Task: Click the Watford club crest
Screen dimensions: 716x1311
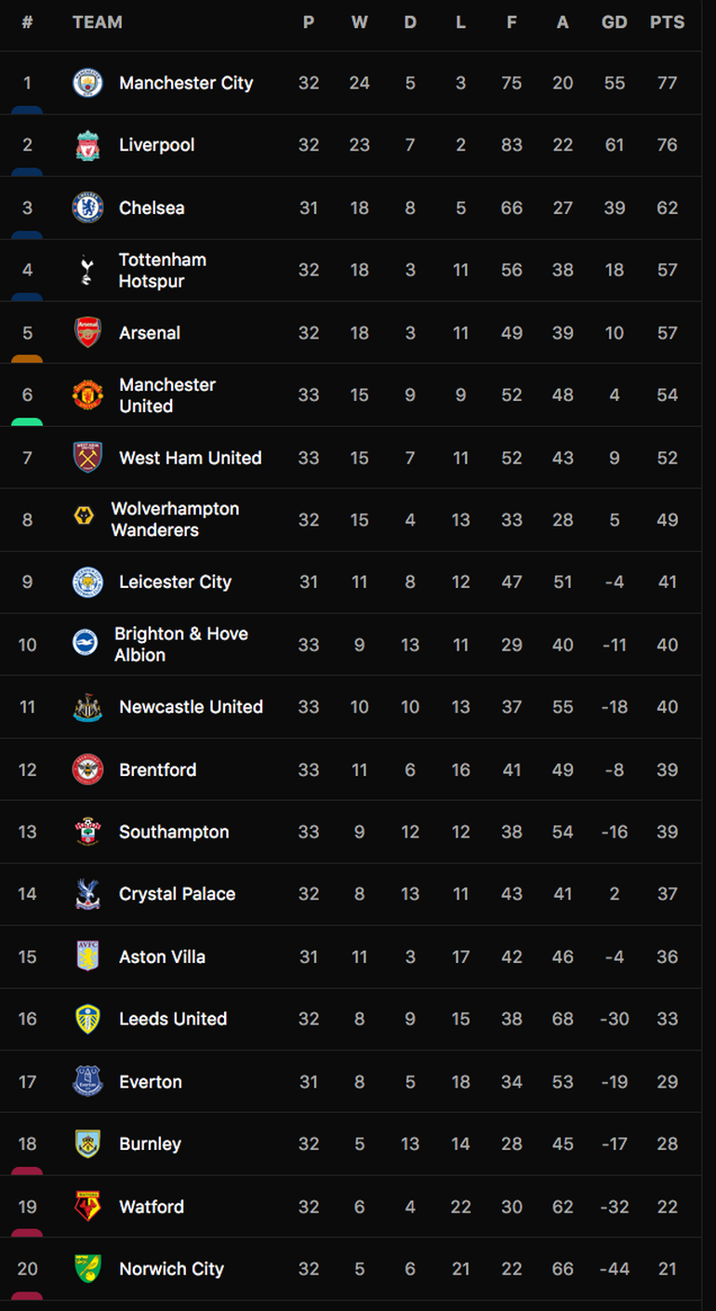Action: pyautogui.click(x=87, y=1207)
